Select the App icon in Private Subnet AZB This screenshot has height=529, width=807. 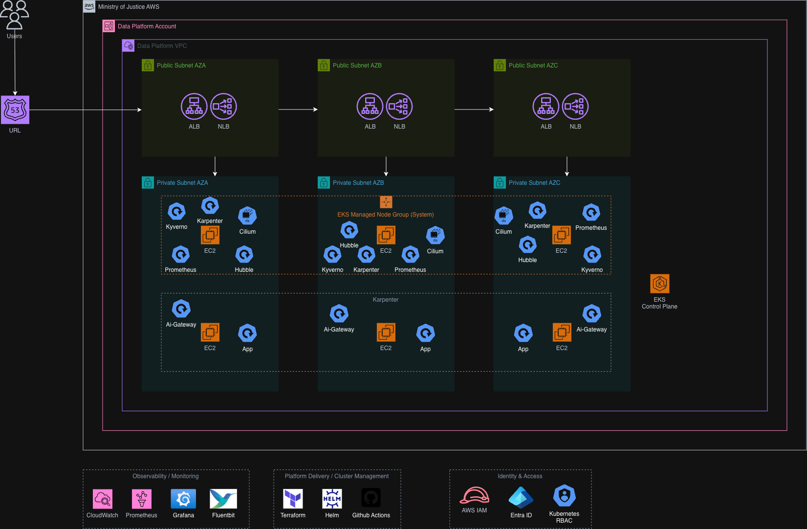click(x=425, y=333)
